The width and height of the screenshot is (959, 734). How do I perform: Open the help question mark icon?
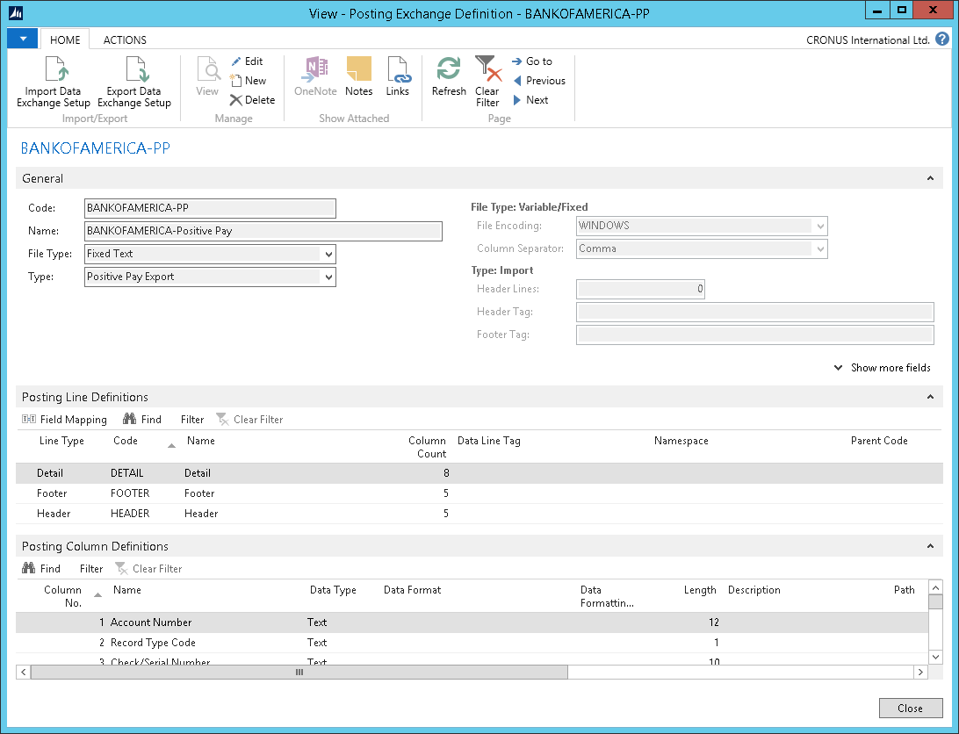click(942, 40)
